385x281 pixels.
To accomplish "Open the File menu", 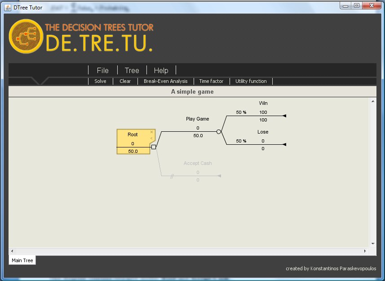I will 103,70.
